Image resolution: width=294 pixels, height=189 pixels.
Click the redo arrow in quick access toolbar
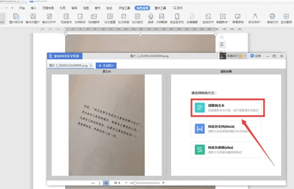coord(6,8)
